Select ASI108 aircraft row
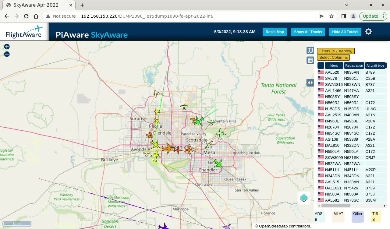This screenshot has height=229, width=390. click(352, 139)
